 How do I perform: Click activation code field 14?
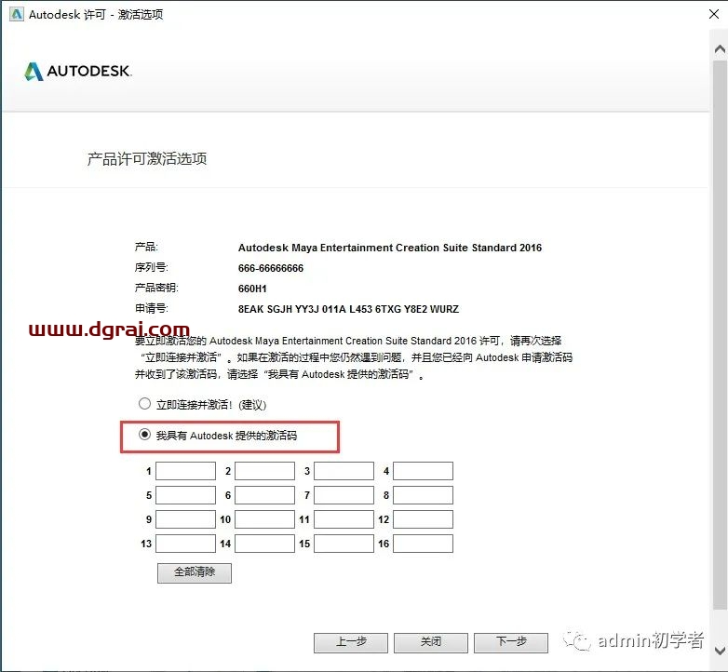pyautogui.click(x=264, y=544)
